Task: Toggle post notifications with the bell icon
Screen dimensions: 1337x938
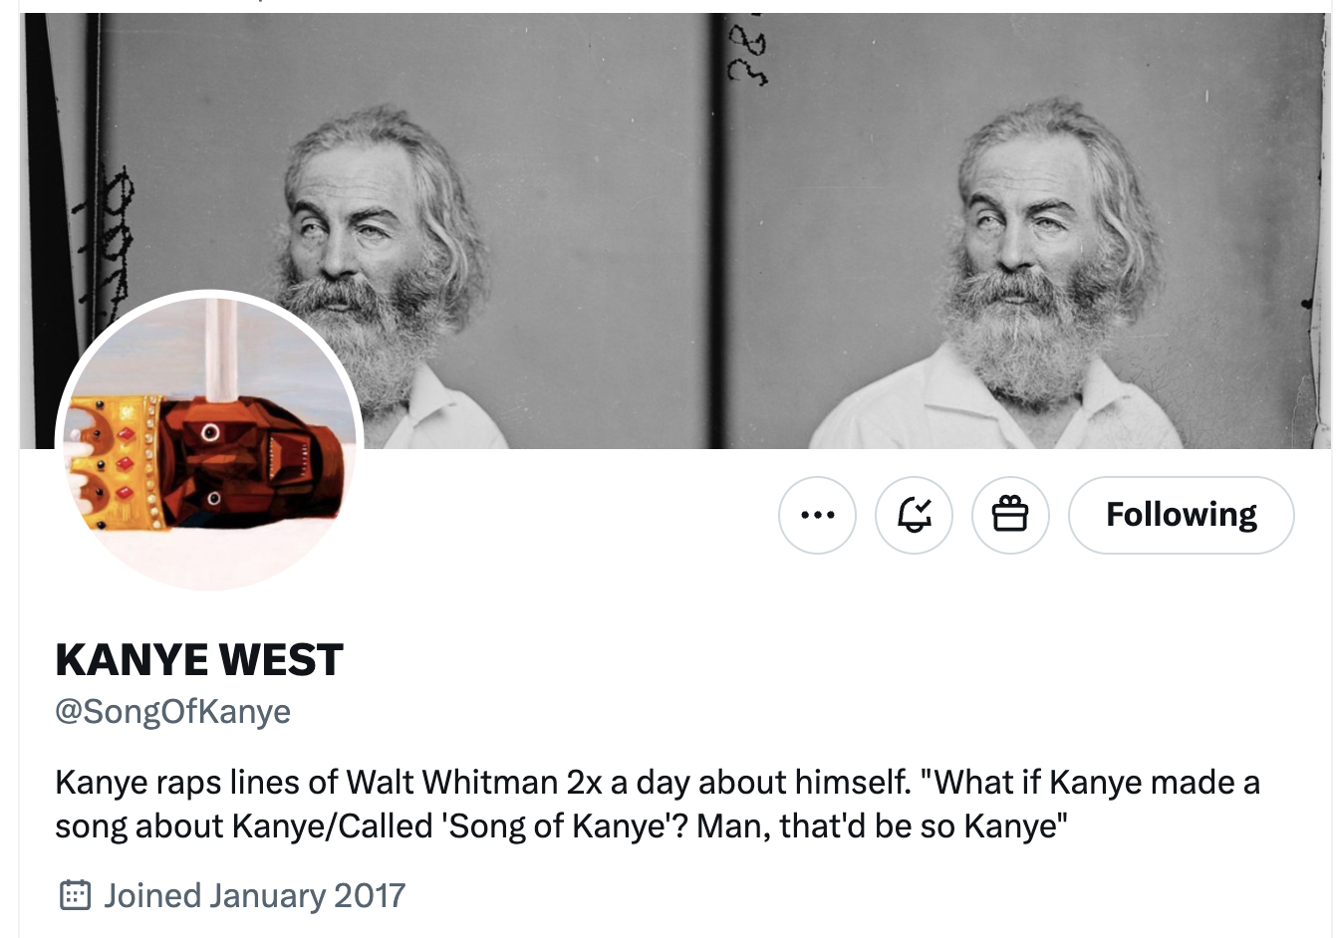Action: tap(914, 515)
